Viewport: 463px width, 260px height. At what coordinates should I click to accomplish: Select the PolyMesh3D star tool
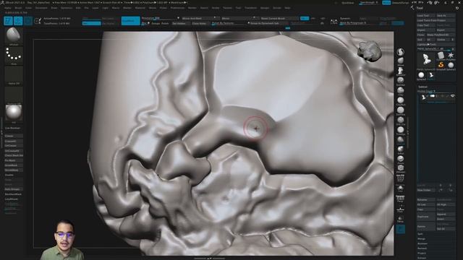[x=451, y=56]
